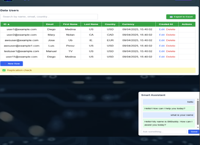Click the Nolan cell
The height and width of the screenshot is (145, 200).
[70, 35]
